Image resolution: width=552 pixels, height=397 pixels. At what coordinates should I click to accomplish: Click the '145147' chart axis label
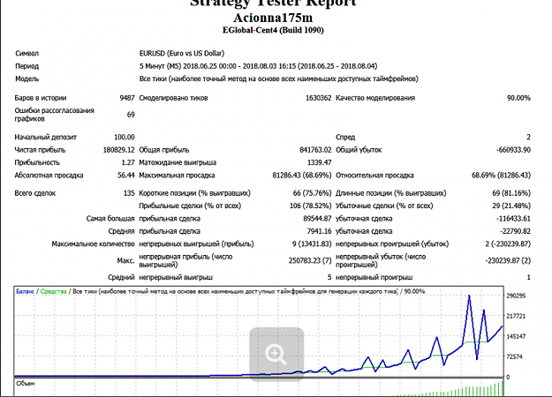tap(516, 336)
